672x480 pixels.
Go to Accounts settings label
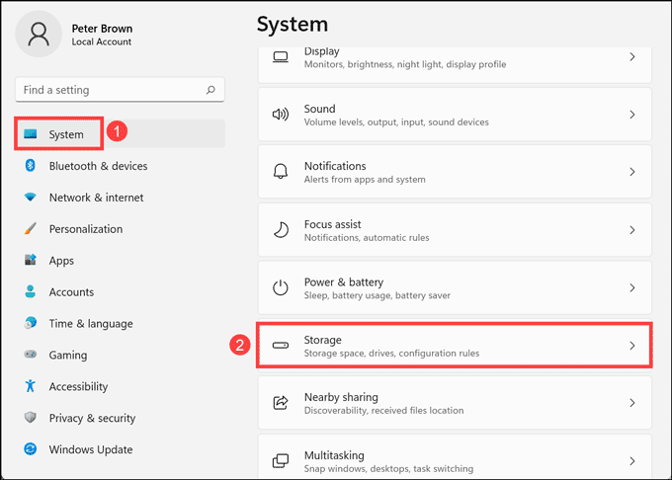click(71, 292)
